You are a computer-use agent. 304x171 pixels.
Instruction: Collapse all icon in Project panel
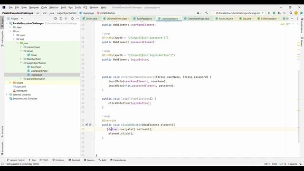[x=66, y=19]
